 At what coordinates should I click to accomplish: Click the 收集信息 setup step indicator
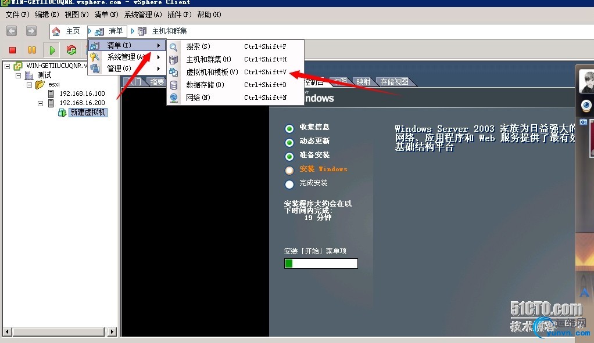click(289, 129)
